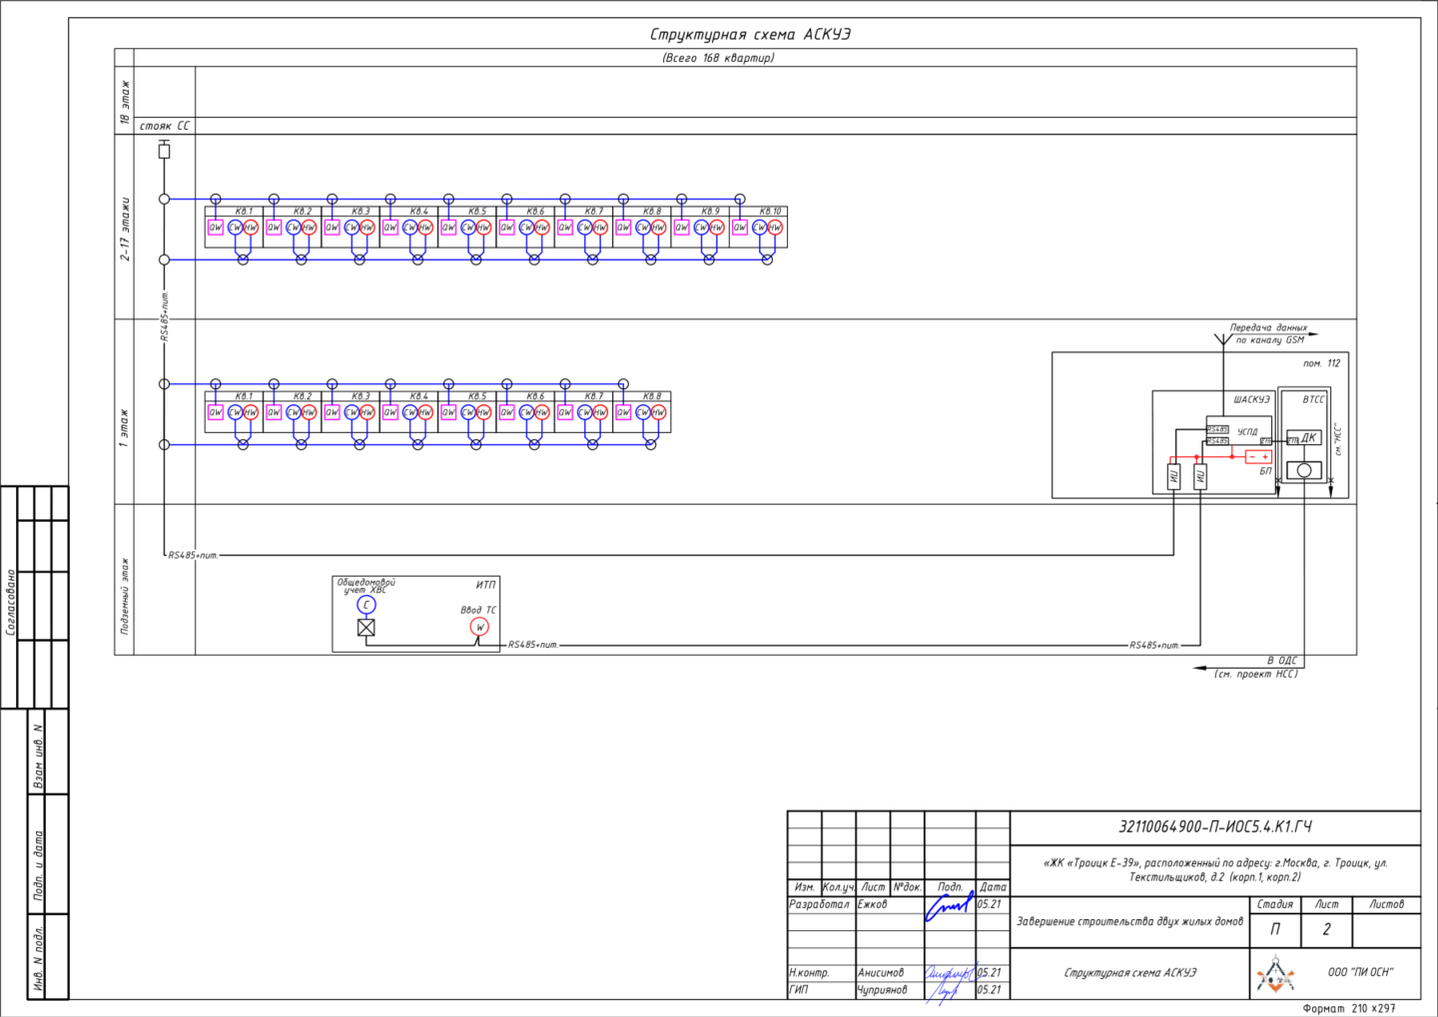Select the red БП power supply box

click(1258, 457)
